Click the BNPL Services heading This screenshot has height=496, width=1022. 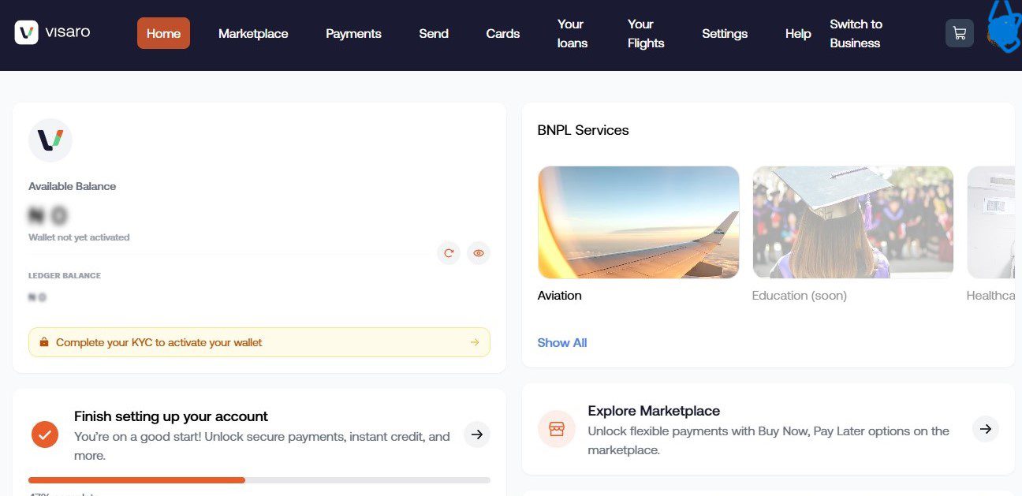click(584, 130)
